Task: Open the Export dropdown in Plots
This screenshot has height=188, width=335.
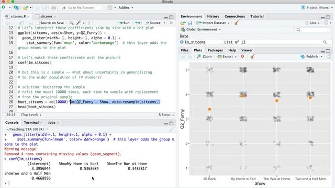Action: [x=227, y=56]
